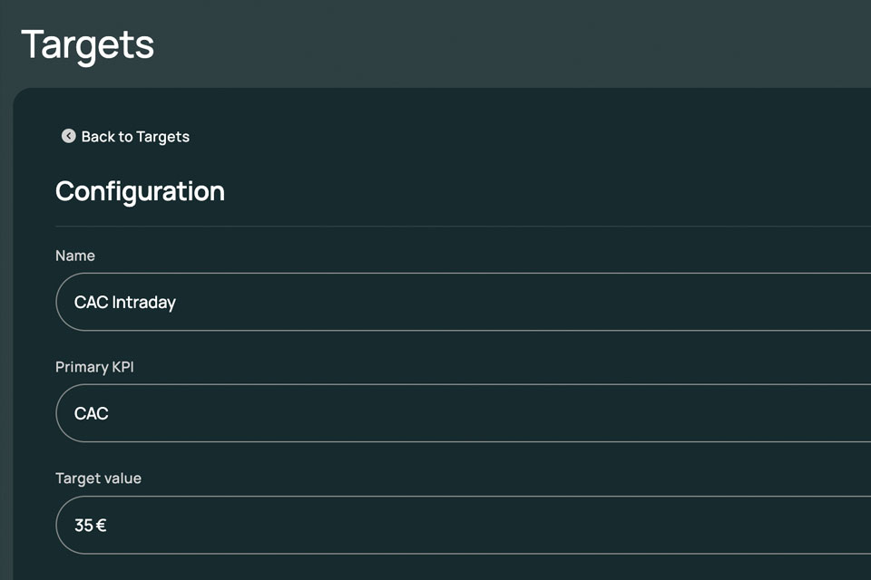
Task: Click the divider line below Configuration
Action: pyautogui.click(x=464, y=227)
